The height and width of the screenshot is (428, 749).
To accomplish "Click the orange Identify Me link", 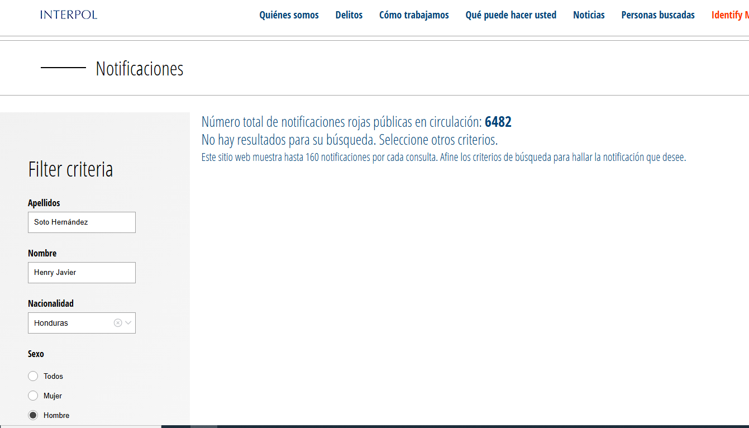I will [x=729, y=15].
